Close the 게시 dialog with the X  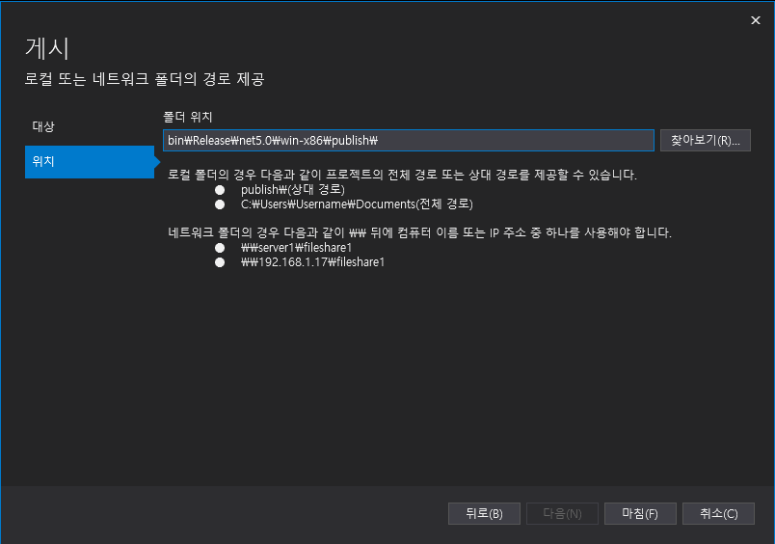point(754,19)
